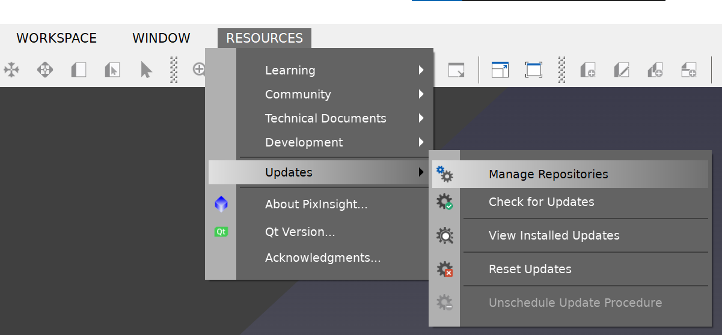722x335 pixels.
Task: Click the new preview plus icon
Action: coord(588,70)
